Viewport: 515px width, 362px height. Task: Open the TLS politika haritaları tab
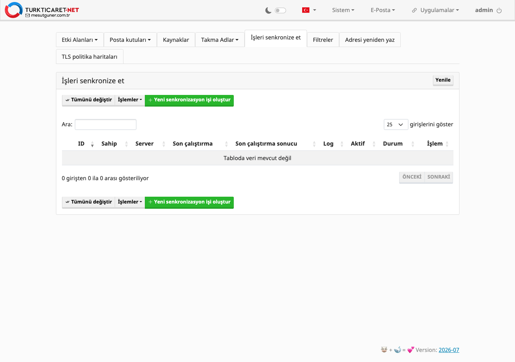pyautogui.click(x=90, y=57)
